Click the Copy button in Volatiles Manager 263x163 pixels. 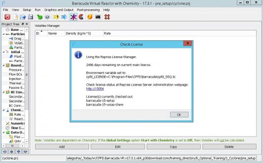pos(174,147)
